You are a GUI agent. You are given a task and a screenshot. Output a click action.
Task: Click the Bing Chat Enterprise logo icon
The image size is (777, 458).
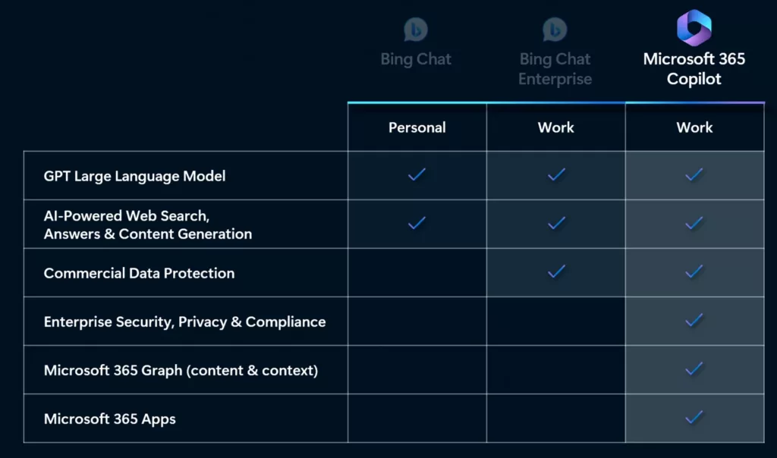pyautogui.click(x=555, y=30)
